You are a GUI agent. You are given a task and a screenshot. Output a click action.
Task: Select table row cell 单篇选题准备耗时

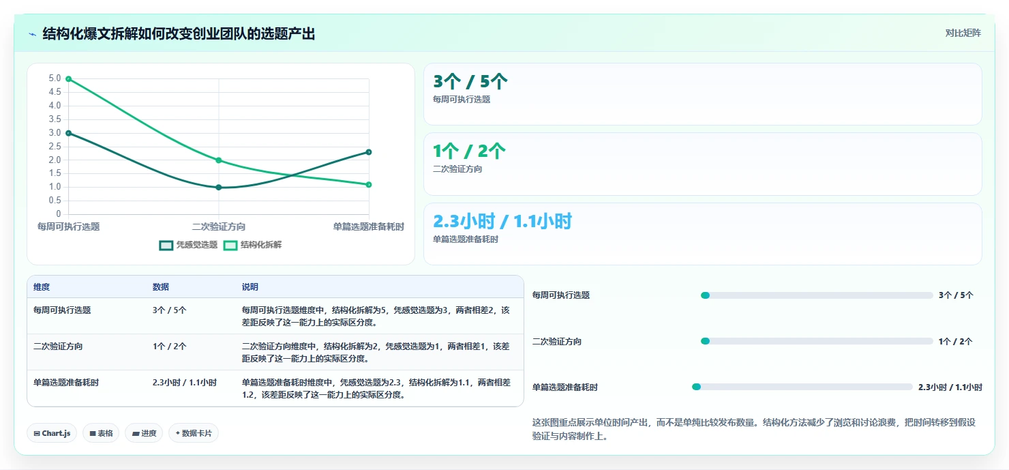pos(66,382)
